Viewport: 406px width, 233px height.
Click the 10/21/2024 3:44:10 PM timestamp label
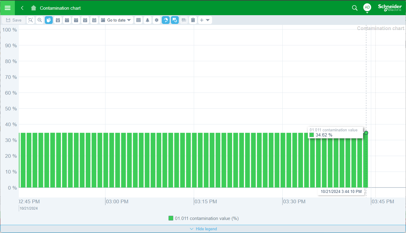(x=341, y=191)
